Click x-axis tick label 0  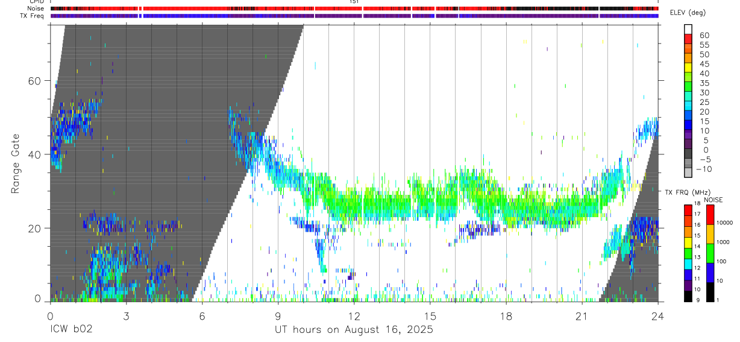(x=49, y=315)
